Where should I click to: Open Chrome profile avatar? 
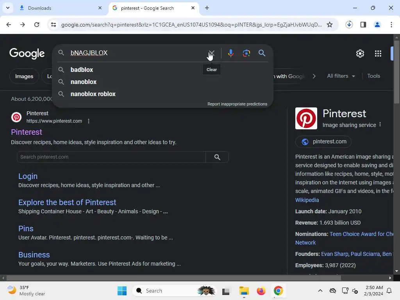[x=377, y=25]
